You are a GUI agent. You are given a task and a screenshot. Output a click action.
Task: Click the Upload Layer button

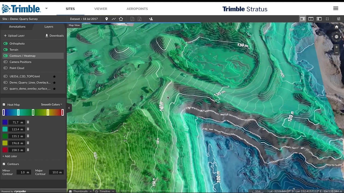(x=14, y=36)
